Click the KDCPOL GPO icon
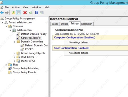 coord(22,49)
